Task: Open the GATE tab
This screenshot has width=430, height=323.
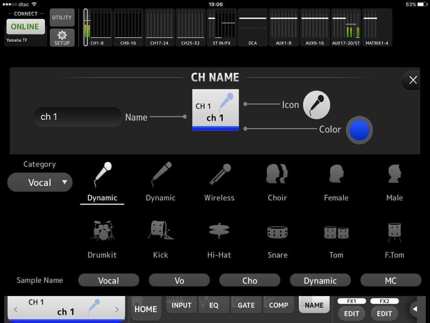Action: (x=246, y=305)
